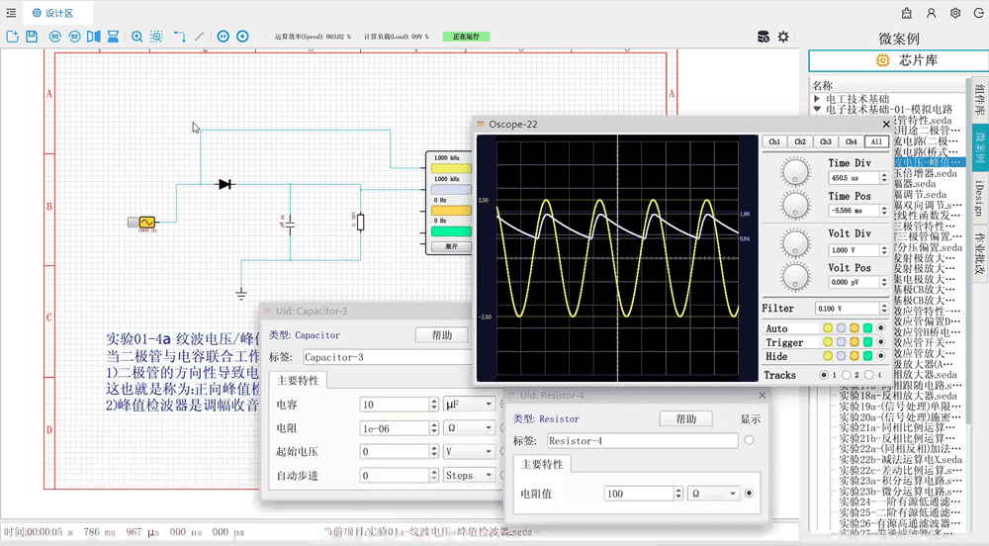Step the Time Div value spinner
Image resolution: width=989 pixels, height=546 pixels.
(883, 178)
